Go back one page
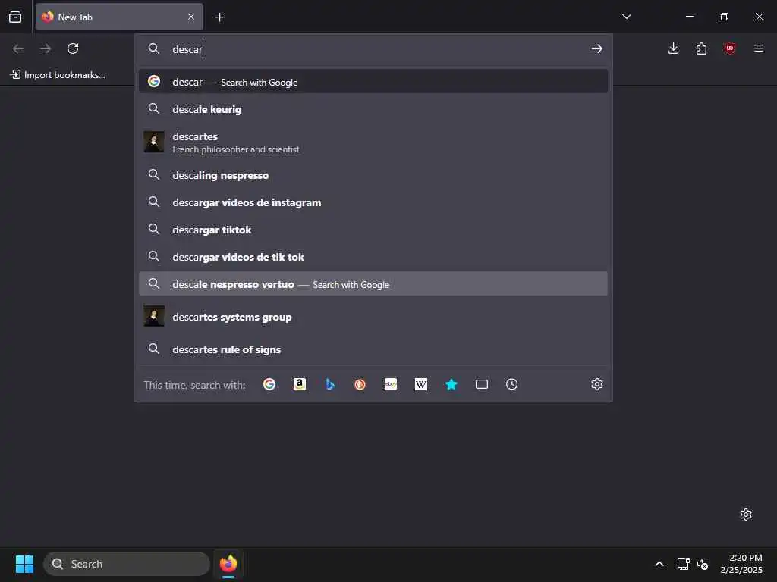Viewport: 777px width, 582px height. (x=18, y=48)
